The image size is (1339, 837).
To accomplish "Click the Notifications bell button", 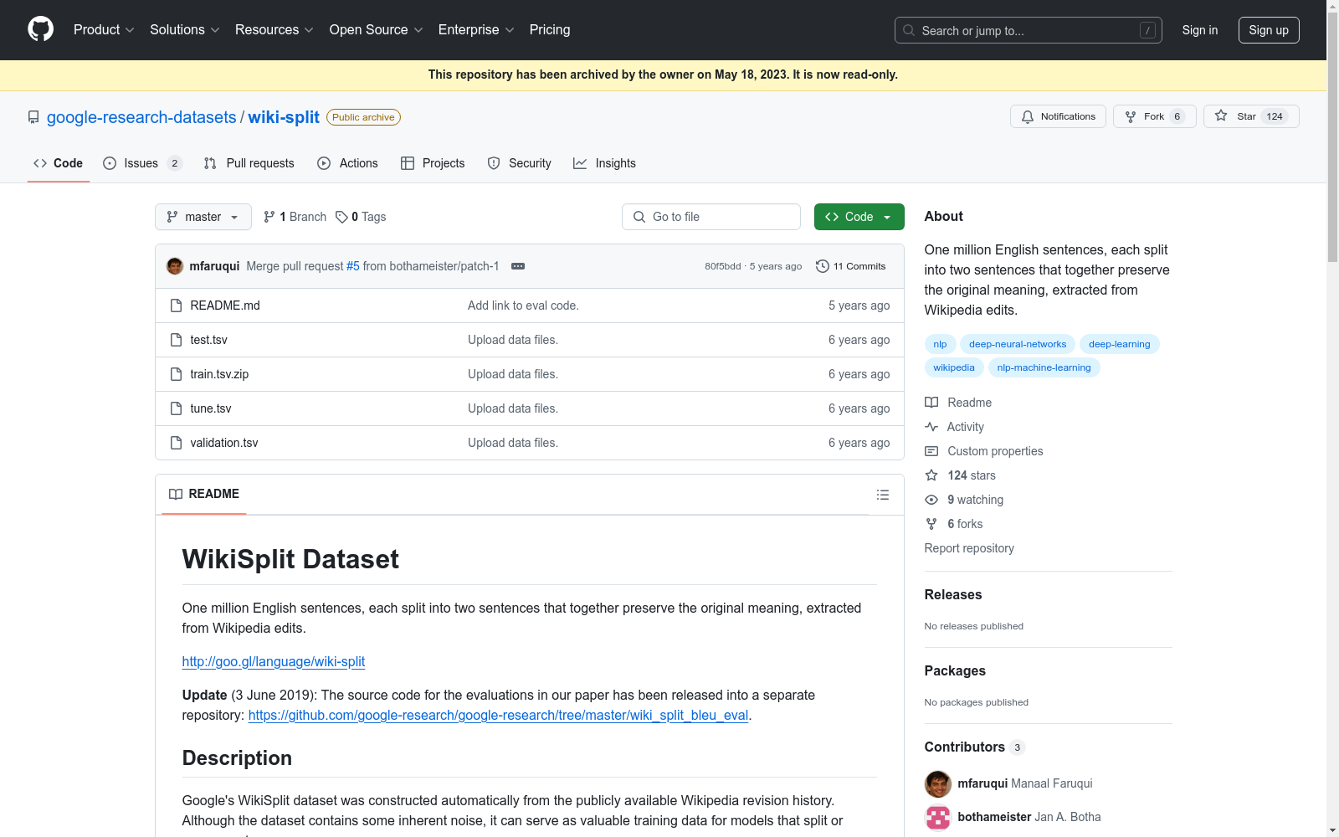I will pyautogui.click(x=1058, y=116).
